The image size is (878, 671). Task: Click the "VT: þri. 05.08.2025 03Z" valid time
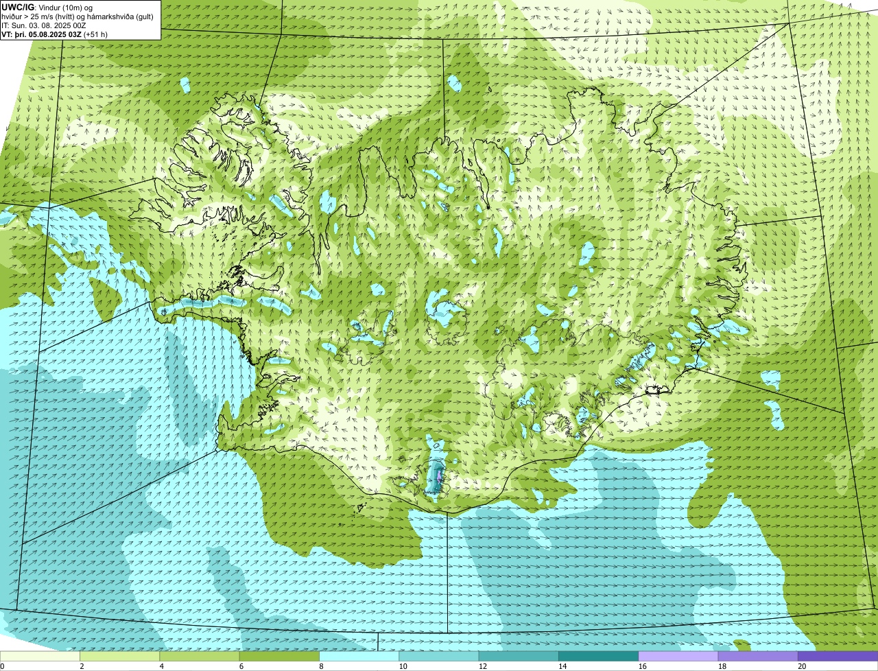click(x=41, y=34)
